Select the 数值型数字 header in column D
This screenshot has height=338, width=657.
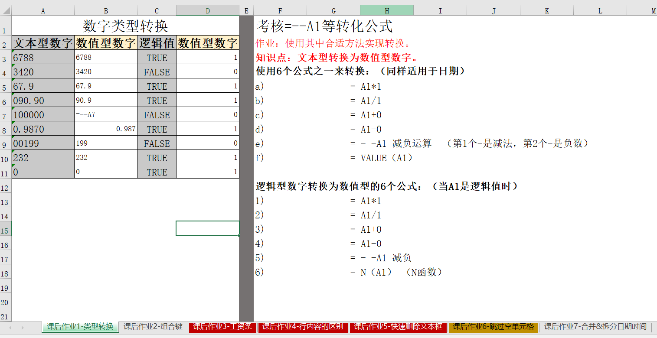208,43
